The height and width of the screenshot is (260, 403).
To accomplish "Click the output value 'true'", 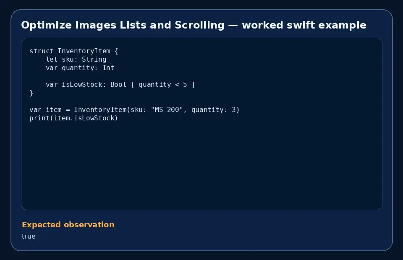I will [x=29, y=237].
